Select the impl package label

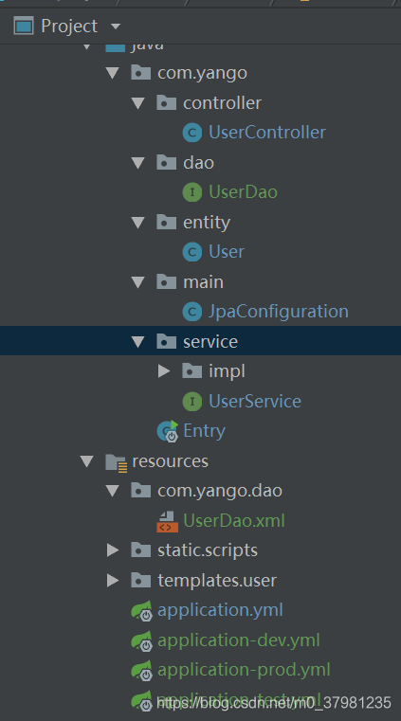point(227,372)
